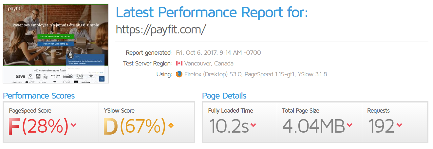Click the lendix logo in the thumbnail
Viewport: 433px width, 149px height.
[x=68, y=76]
